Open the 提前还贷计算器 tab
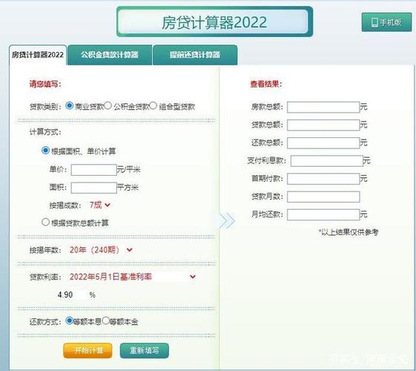Viewport: 416px width, 371px height. tap(195, 55)
